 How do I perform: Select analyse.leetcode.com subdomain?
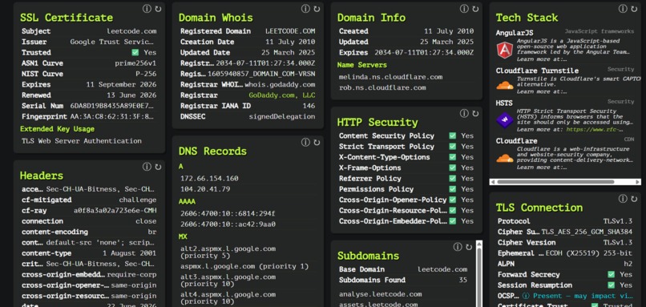pos(380,294)
